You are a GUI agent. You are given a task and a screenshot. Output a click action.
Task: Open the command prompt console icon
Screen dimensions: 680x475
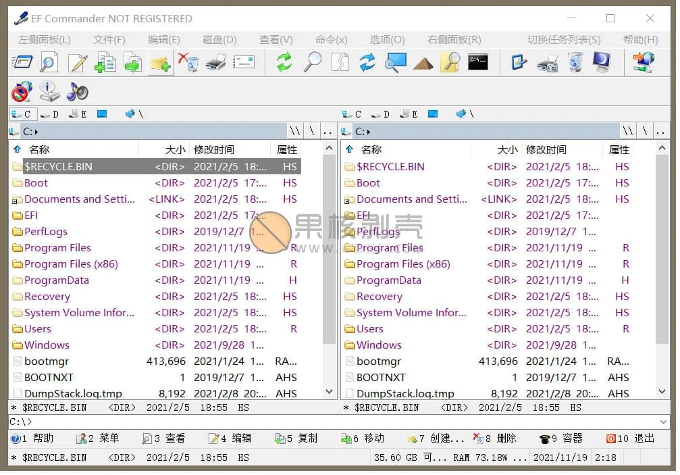478,63
